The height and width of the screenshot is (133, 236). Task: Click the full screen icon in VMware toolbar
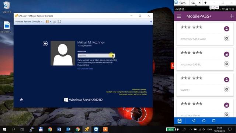59,21
